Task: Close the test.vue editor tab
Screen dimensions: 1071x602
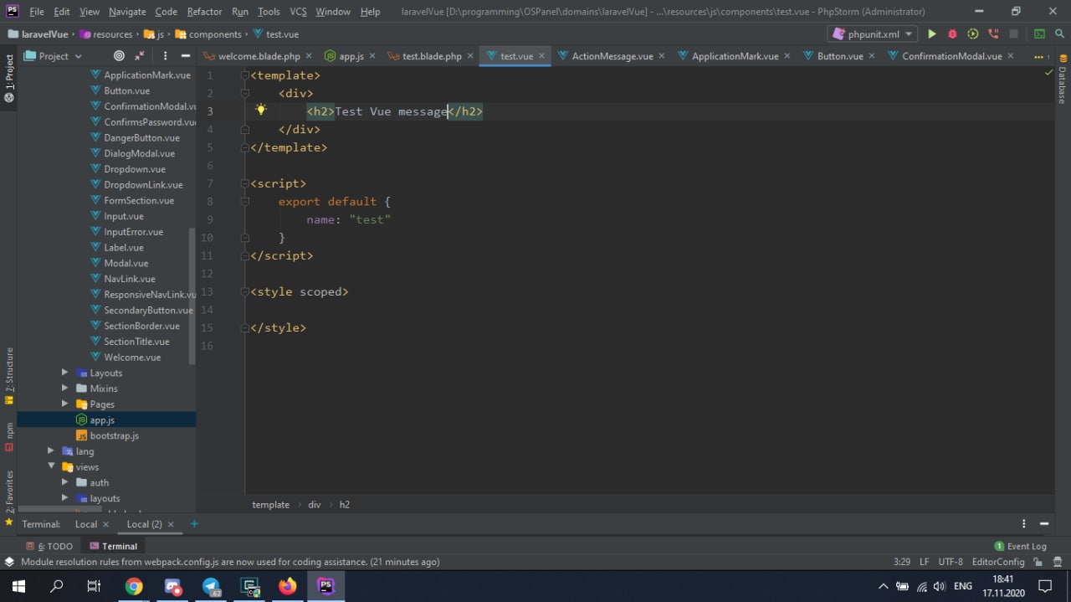Action: (541, 56)
